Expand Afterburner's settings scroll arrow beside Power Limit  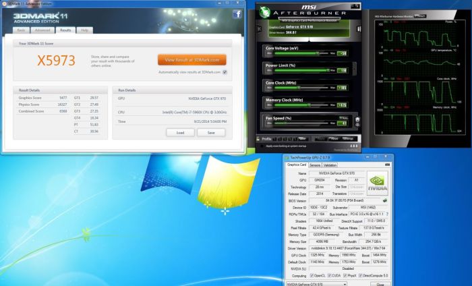pos(355,69)
